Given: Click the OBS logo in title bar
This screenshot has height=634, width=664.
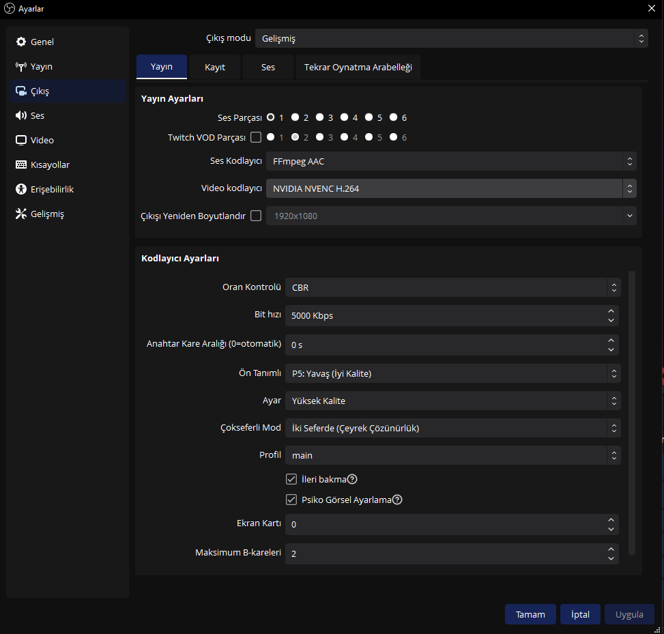Looking at the screenshot, I should click(x=10, y=8).
